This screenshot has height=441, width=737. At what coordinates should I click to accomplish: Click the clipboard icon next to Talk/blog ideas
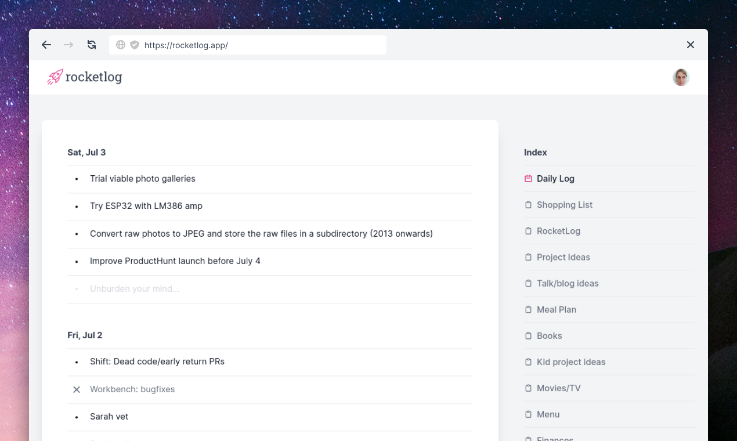coord(528,283)
